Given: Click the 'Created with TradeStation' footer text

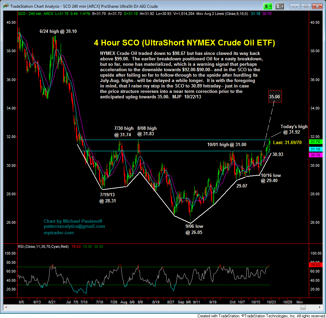Looking at the screenshot, I should (x=218, y=316).
